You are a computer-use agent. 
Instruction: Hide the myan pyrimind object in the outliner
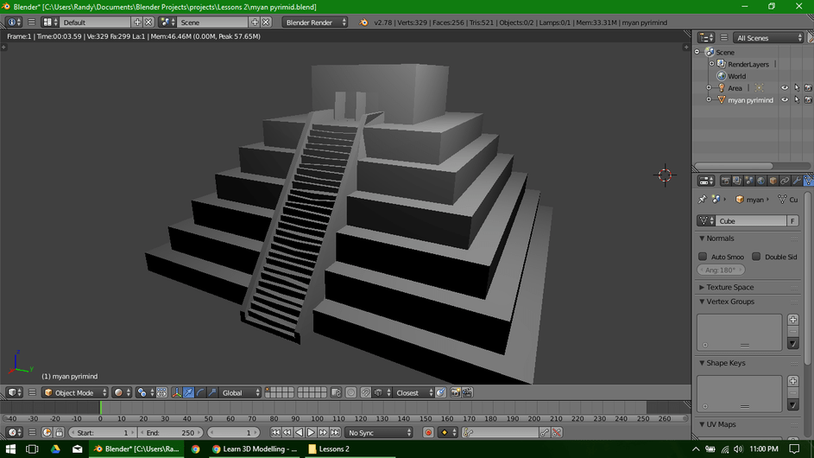pos(785,99)
